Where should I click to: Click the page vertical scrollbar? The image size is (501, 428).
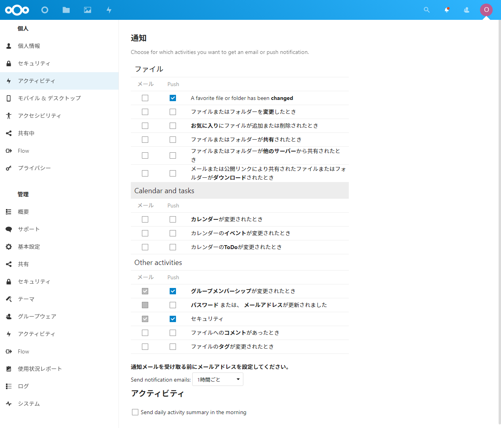[x=499, y=222]
